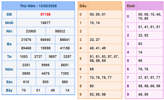Select Đuôi values '49, 59'
Viewport: 164px width, 100px height.
pos(143,94)
